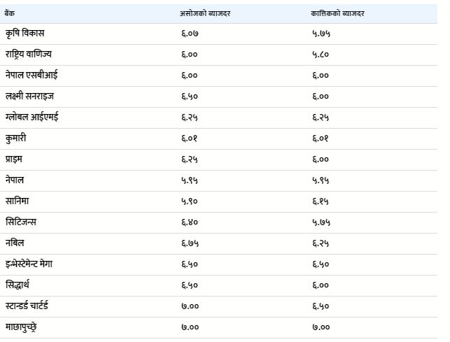Select the इन्भेस्टेमेन्ट मेगा bank name
The width and height of the screenshot is (450, 342).
pyautogui.click(x=29, y=264)
